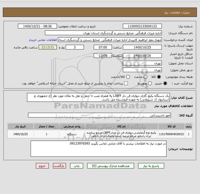The image size is (200, 194).
Task: Click the واحد شمارش column header
Action: [x=72, y=126]
